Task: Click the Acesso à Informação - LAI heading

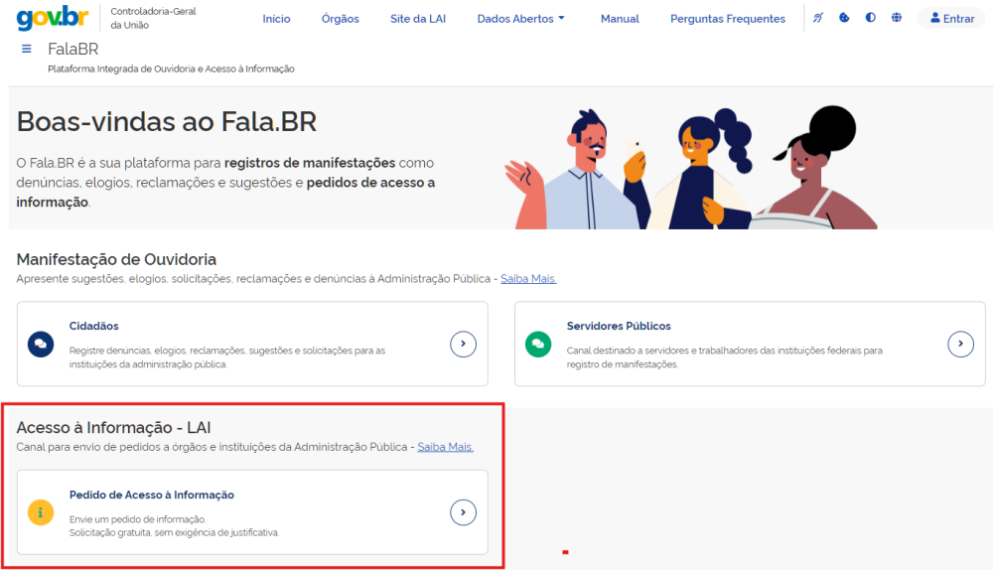Action: point(113,427)
